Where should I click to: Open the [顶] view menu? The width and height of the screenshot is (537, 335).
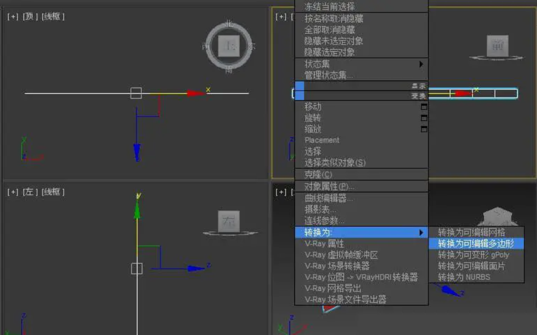tap(30, 16)
